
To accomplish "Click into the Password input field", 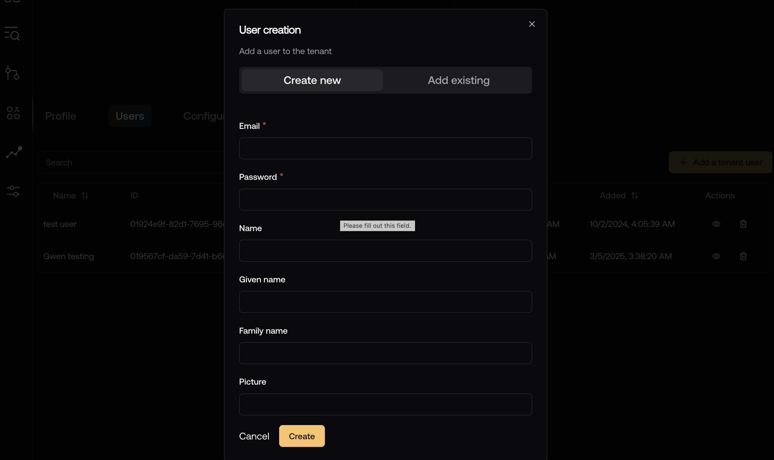I will tap(385, 200).
